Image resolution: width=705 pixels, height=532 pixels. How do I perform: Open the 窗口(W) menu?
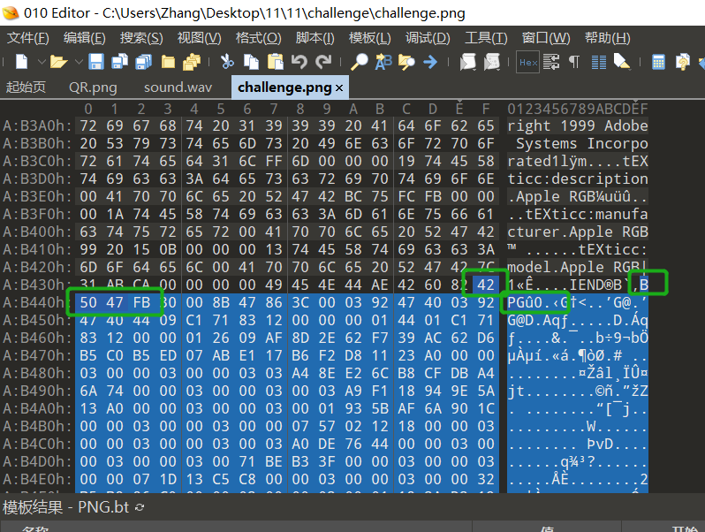[x=546, y=38]
